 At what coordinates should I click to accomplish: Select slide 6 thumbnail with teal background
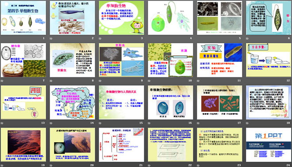click(x=269, y=18)
